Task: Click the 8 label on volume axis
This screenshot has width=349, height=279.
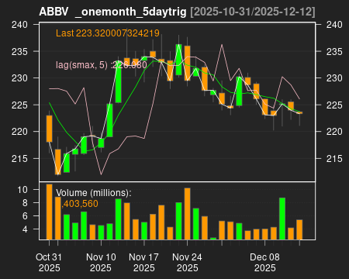Action: (x=25, y=203)
